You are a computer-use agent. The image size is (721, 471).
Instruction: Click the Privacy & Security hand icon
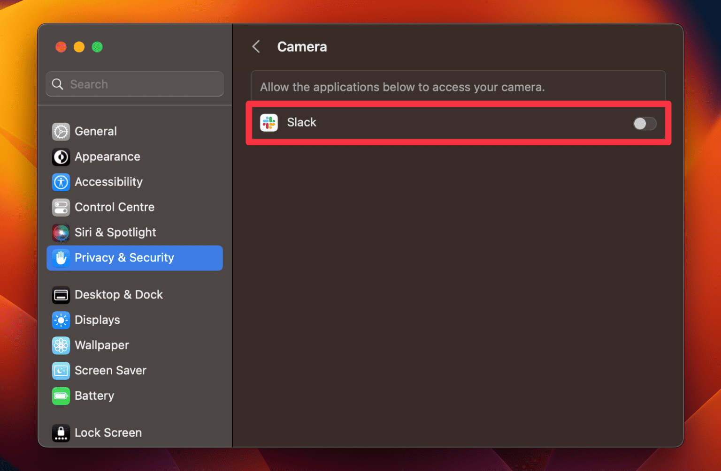61,258
